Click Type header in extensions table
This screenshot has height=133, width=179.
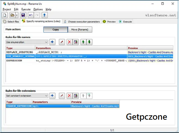pos(19,102)
